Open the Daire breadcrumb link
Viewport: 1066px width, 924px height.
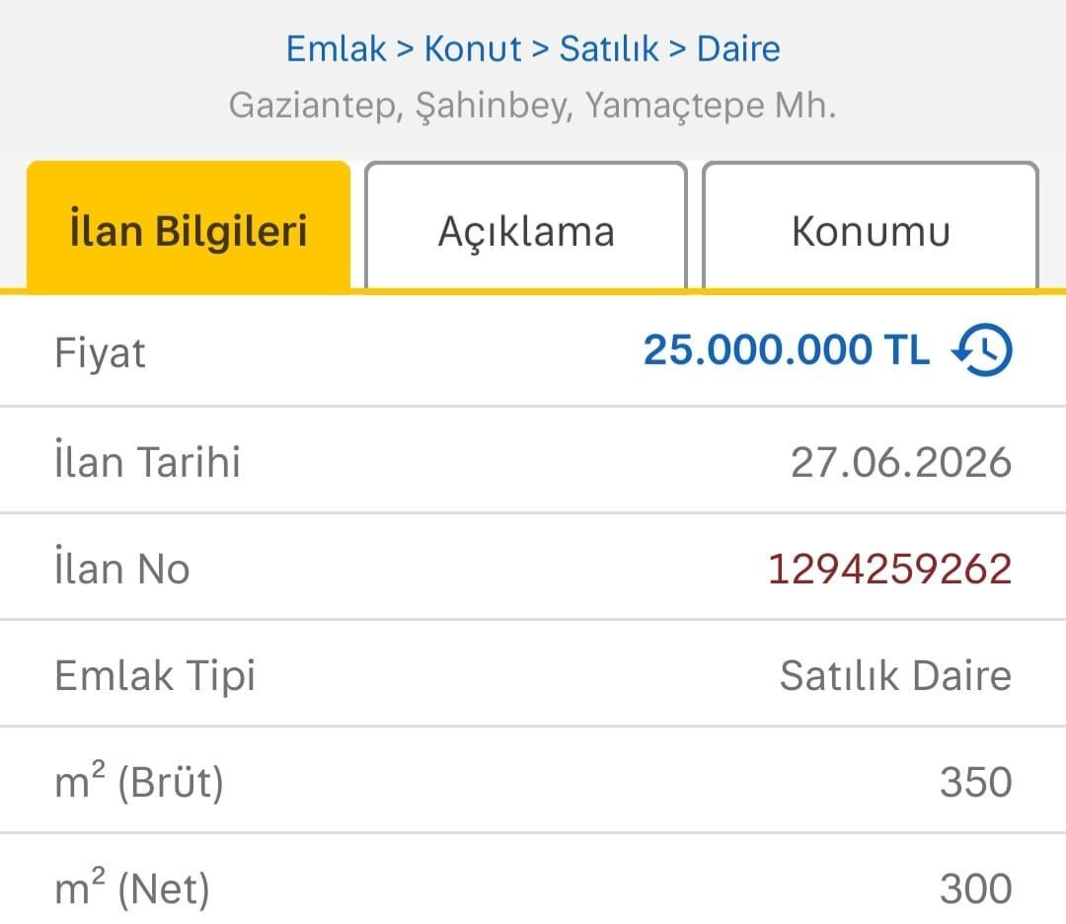point(739,49)
